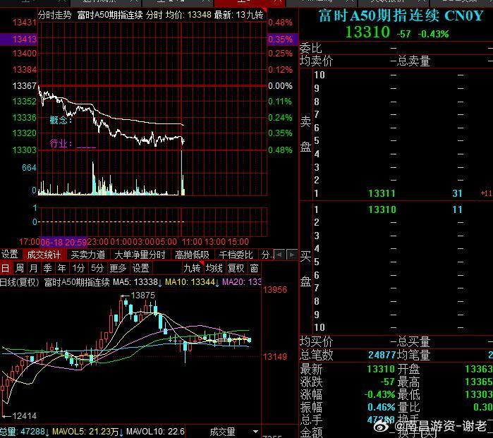Toggle 九转 on the intraday chart header
This screenshot has height=438, width=493.
pos(255,15)
